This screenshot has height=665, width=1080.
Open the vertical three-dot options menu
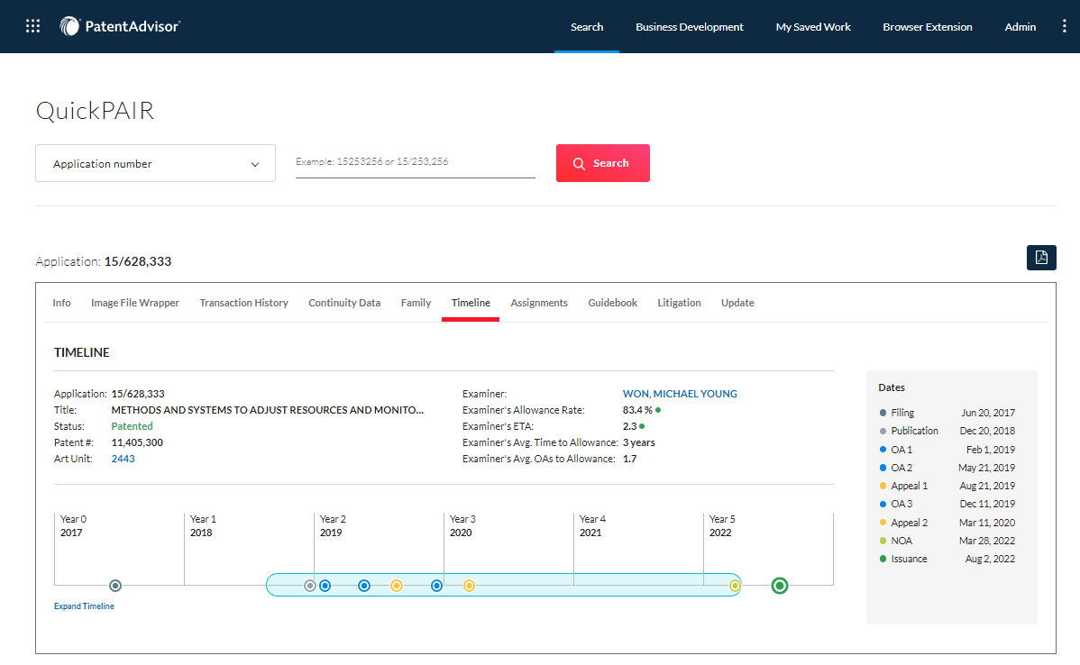pyautogui.click(x=1064, y=26)
